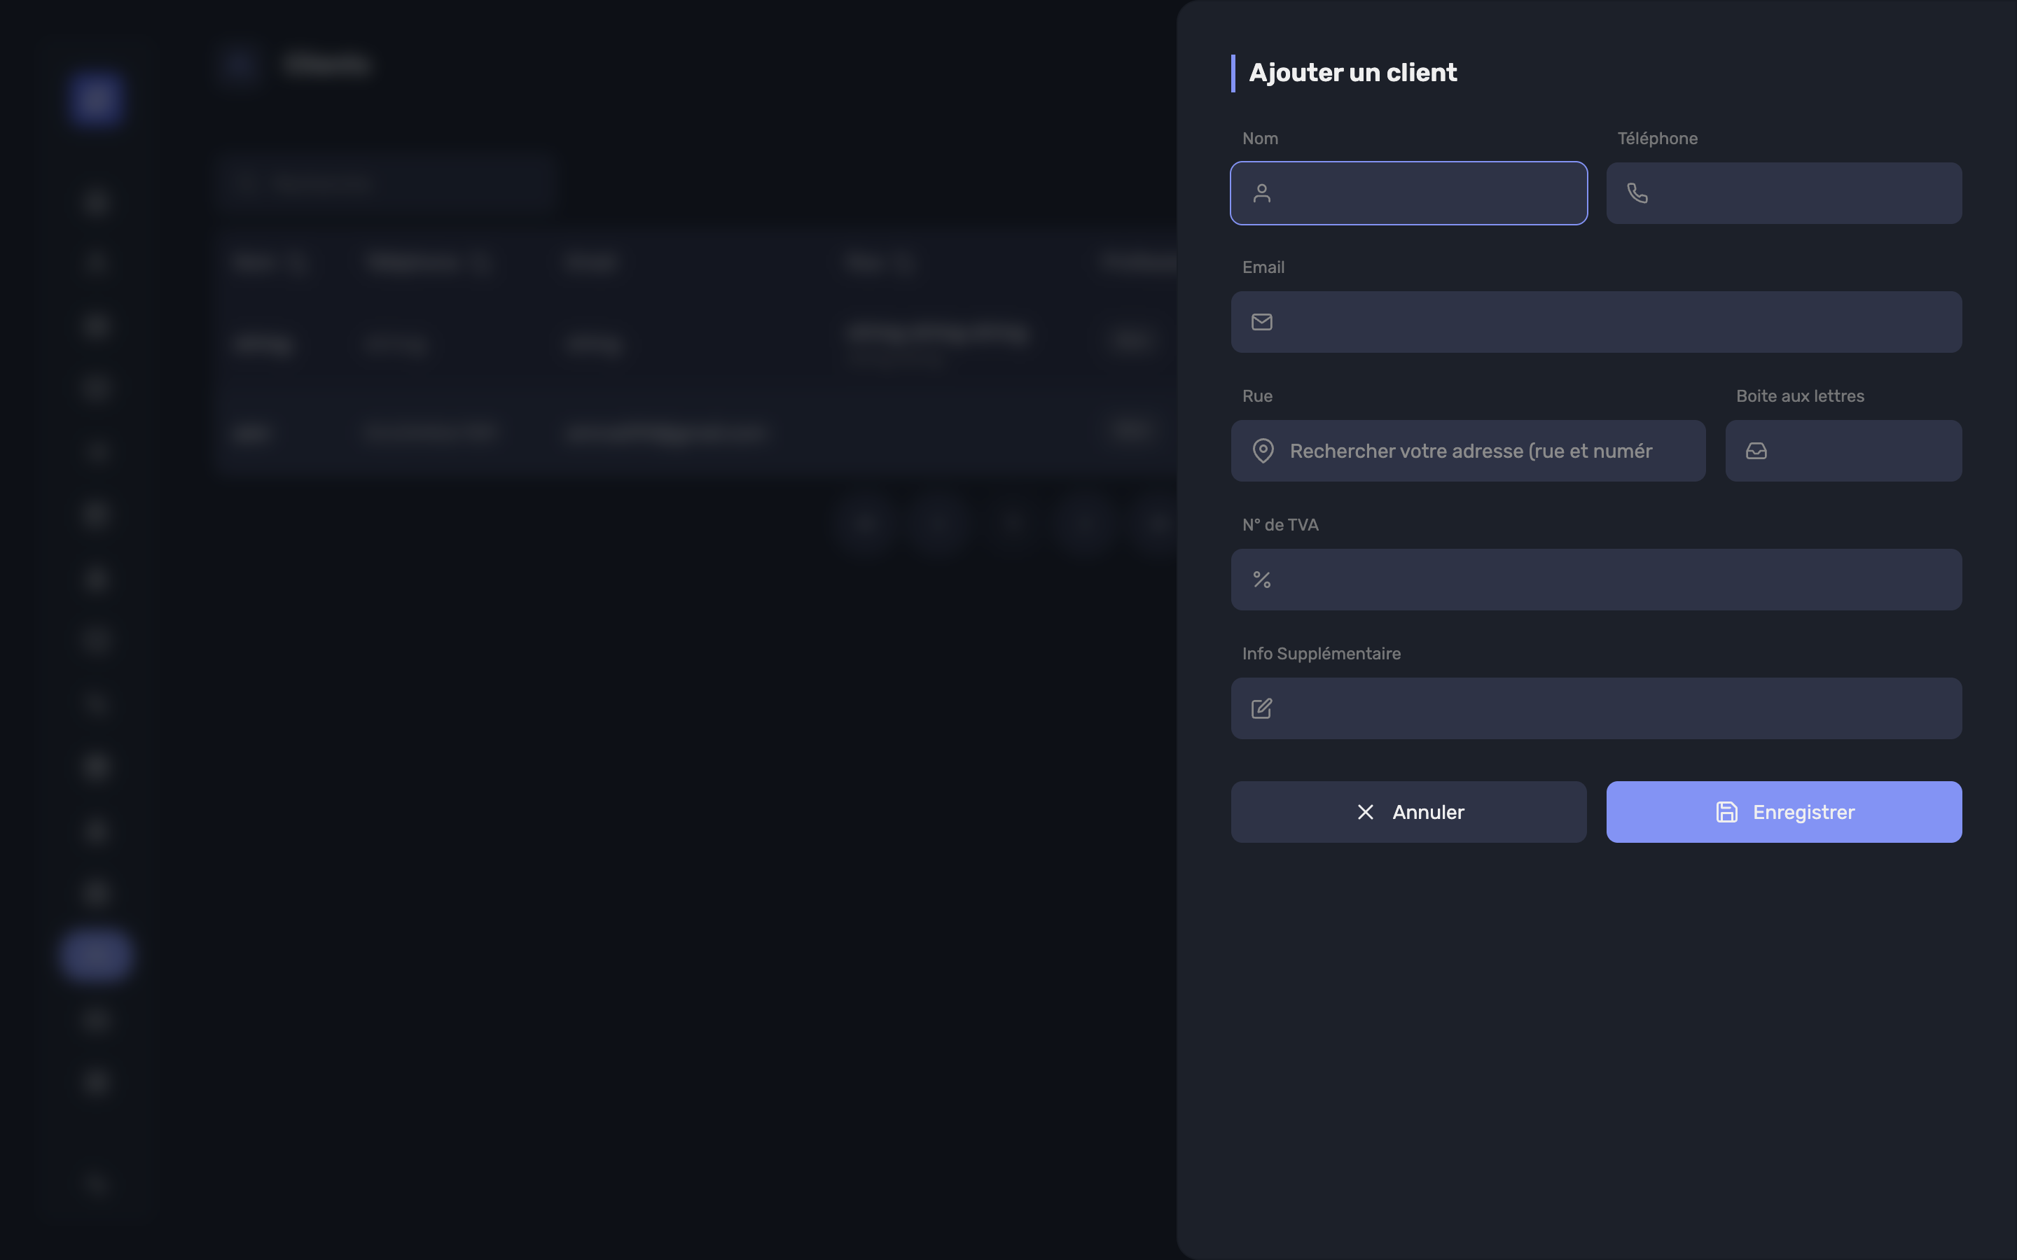Click the 'Rue' label
The width and height of the screenshot is (2017, 1260).
coord(1257,395)
